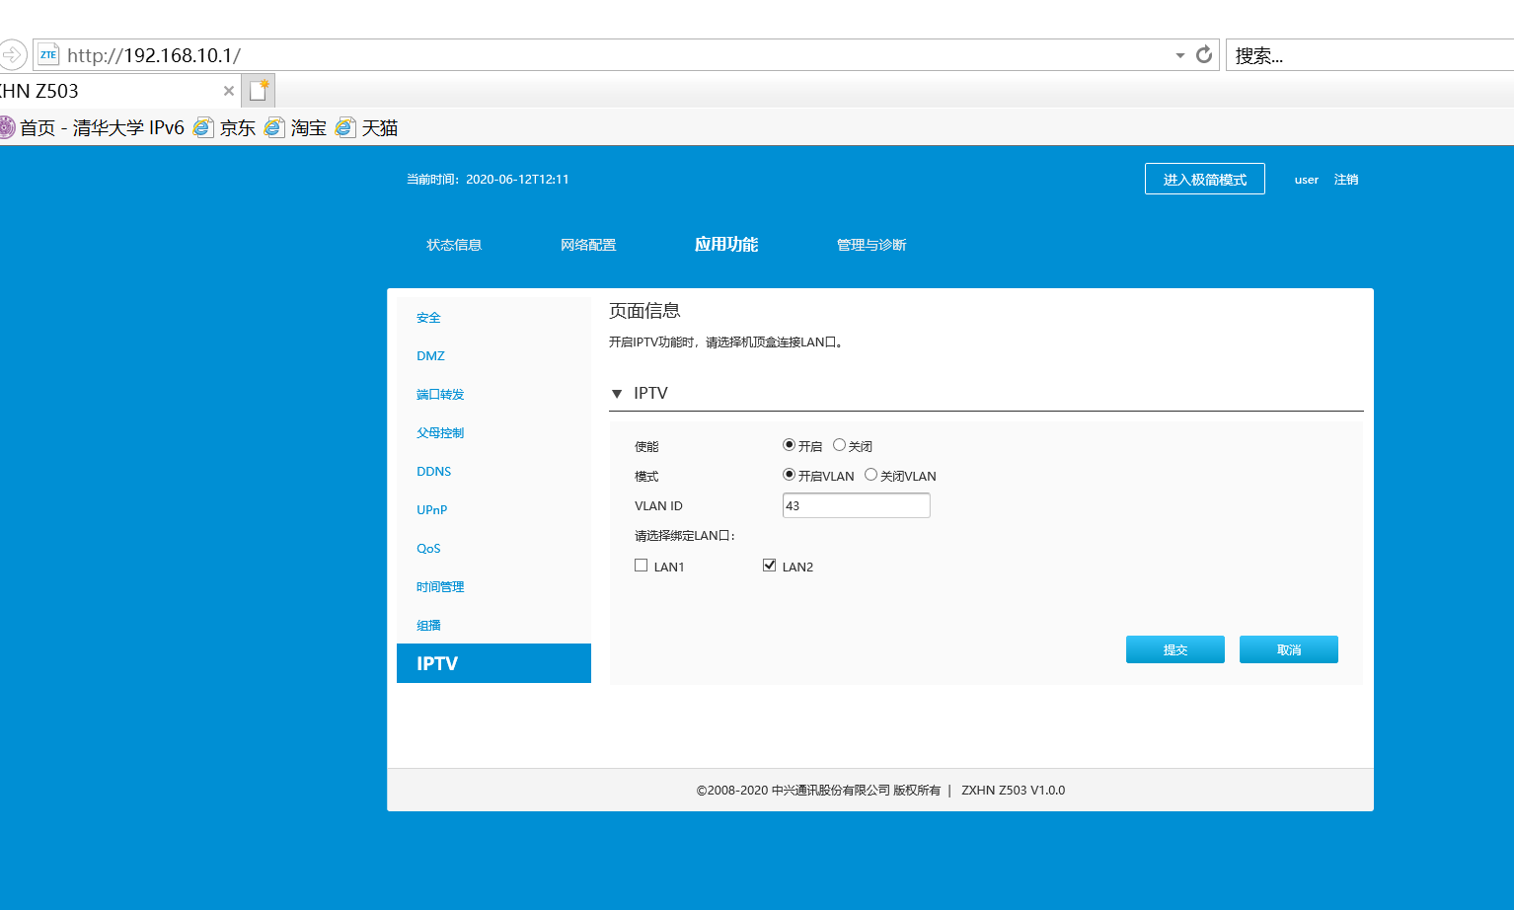The image size is (1514, 910).
Task: Click the browser search box
Action: pyautogui.click(x=1370, y=55)
